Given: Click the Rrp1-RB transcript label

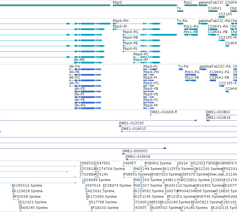Looking at the screenshot, I should (191, 32).
